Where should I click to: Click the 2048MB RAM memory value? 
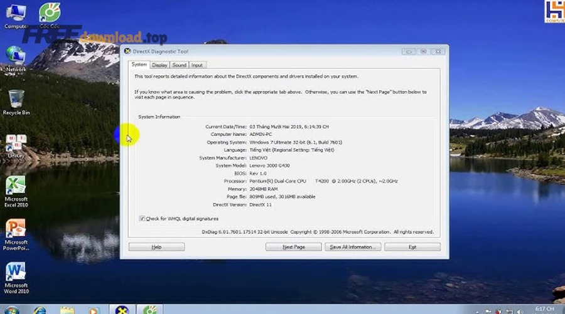point(264,189)
